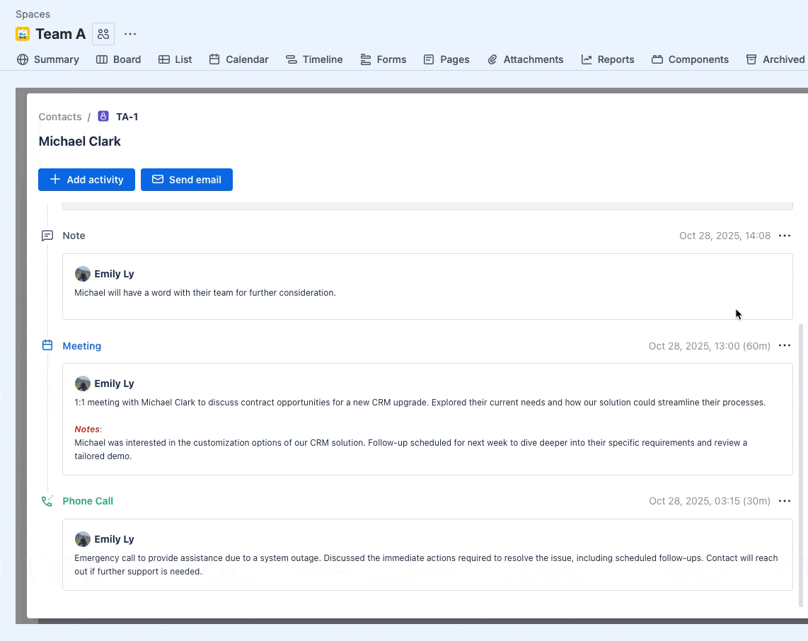Viewport: 808px width, 641px height.
Task: Click the Note activity icon
Action: click(47, 236)
